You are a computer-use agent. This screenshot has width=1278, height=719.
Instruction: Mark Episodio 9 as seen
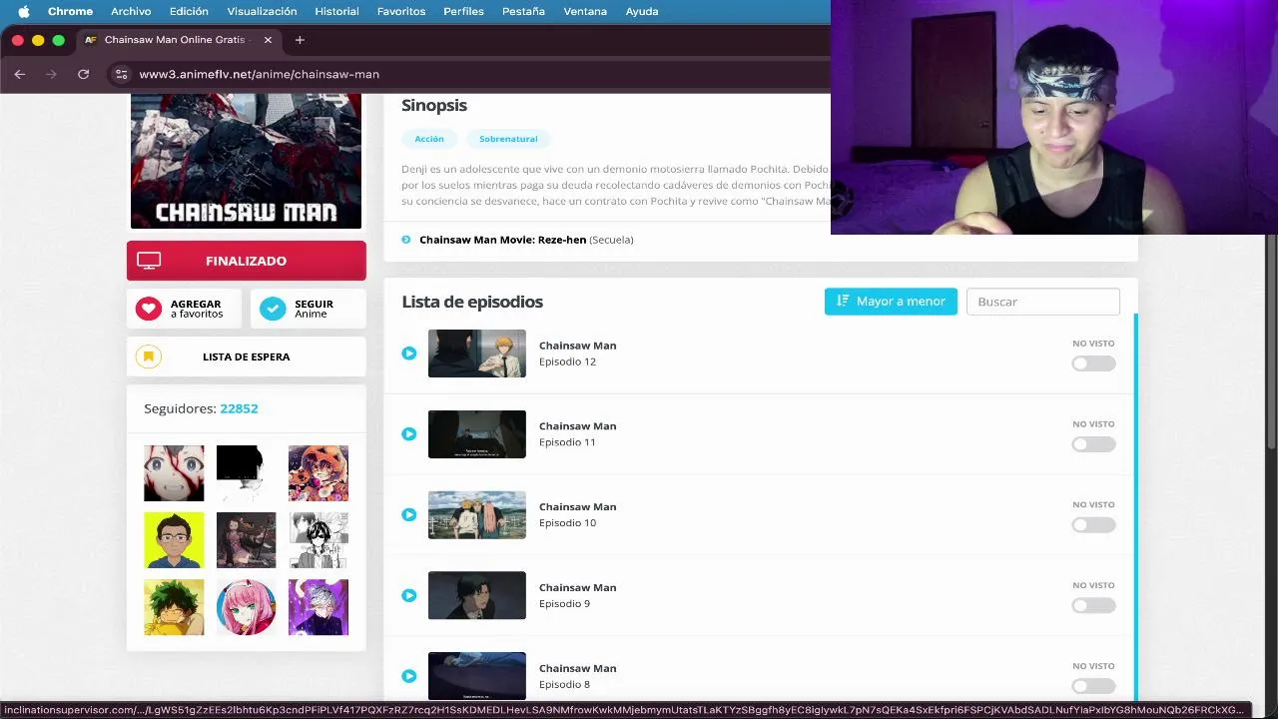pyautogui.click(x=1093, y=606)
